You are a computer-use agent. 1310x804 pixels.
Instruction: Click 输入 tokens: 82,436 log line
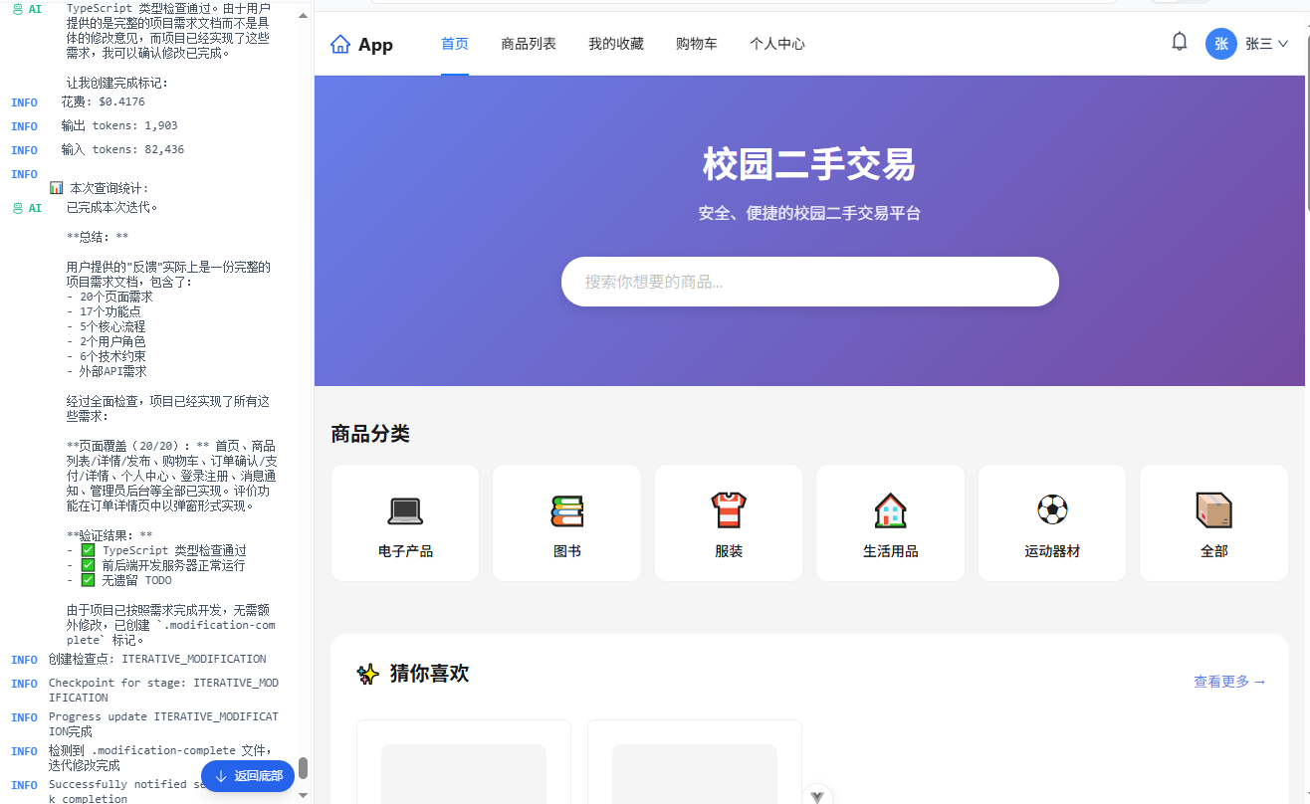(x=122, y=149)
